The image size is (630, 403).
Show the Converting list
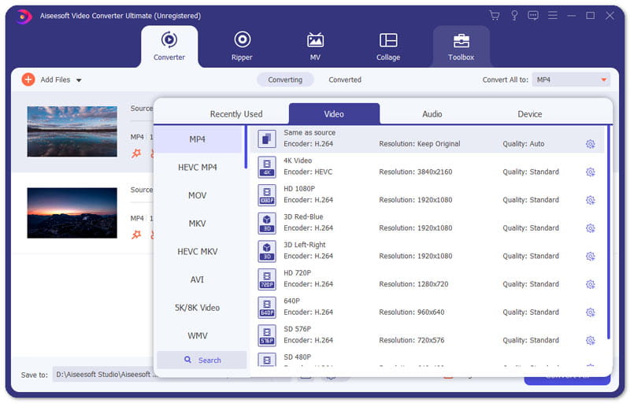click(285, 79)
